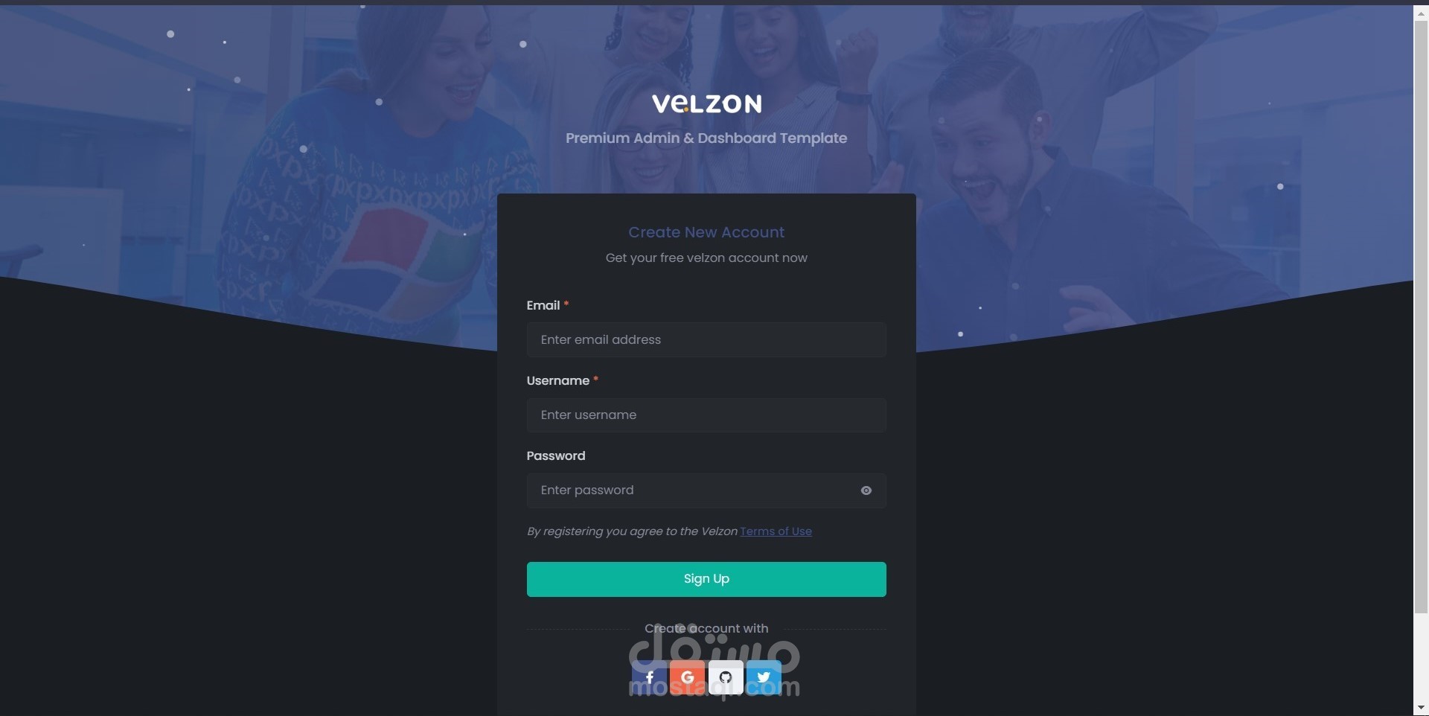This screenshot has width=1429, height=716.
Task: Click the Velzon logo
Action: point(706,103)
